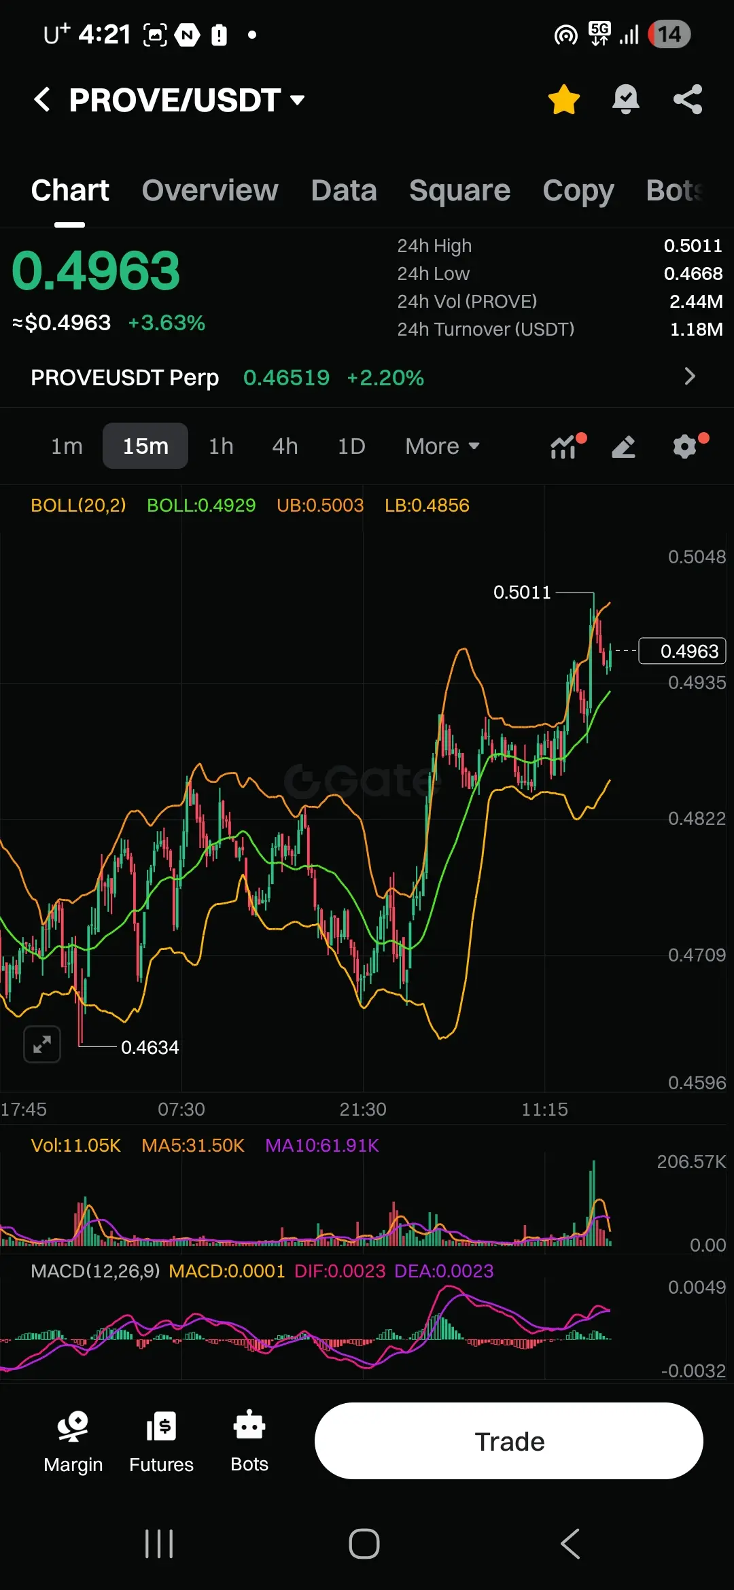The height and width of the screenshot is (1590, 734).
Task: Tap the Android back button
Action: pyautogui.click(x=570, y=1544)
